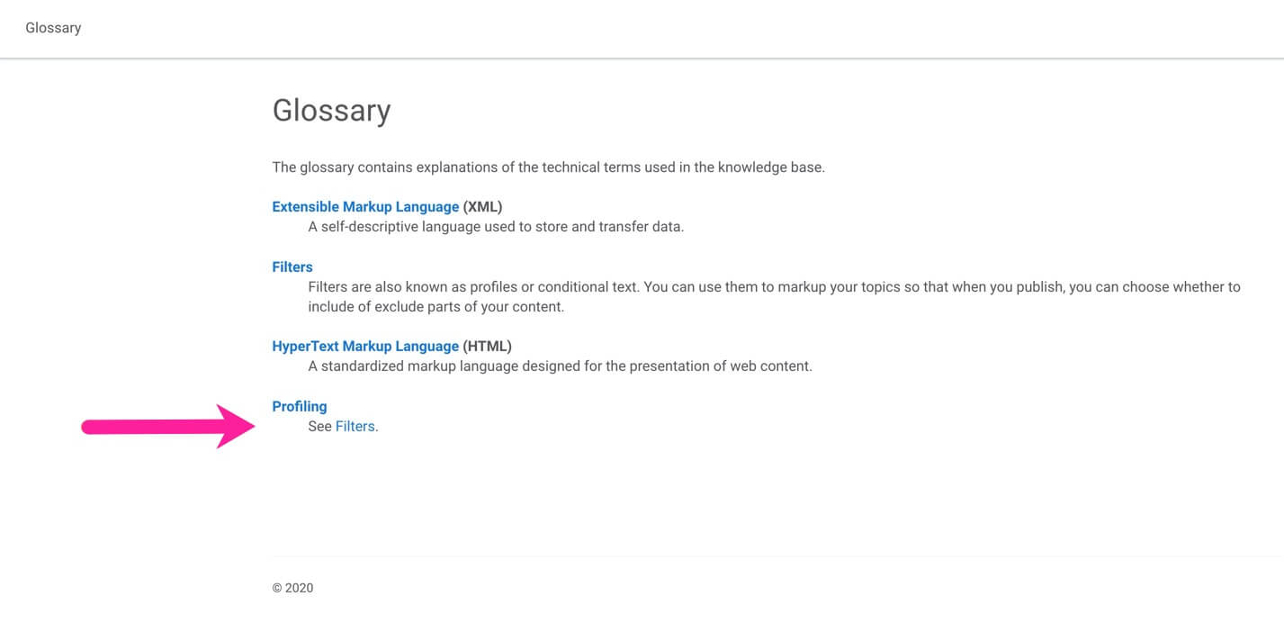Click the definition text under Extensible Markup Language
The height and width of the screenshot is (641, 1284).
[497, 226]
